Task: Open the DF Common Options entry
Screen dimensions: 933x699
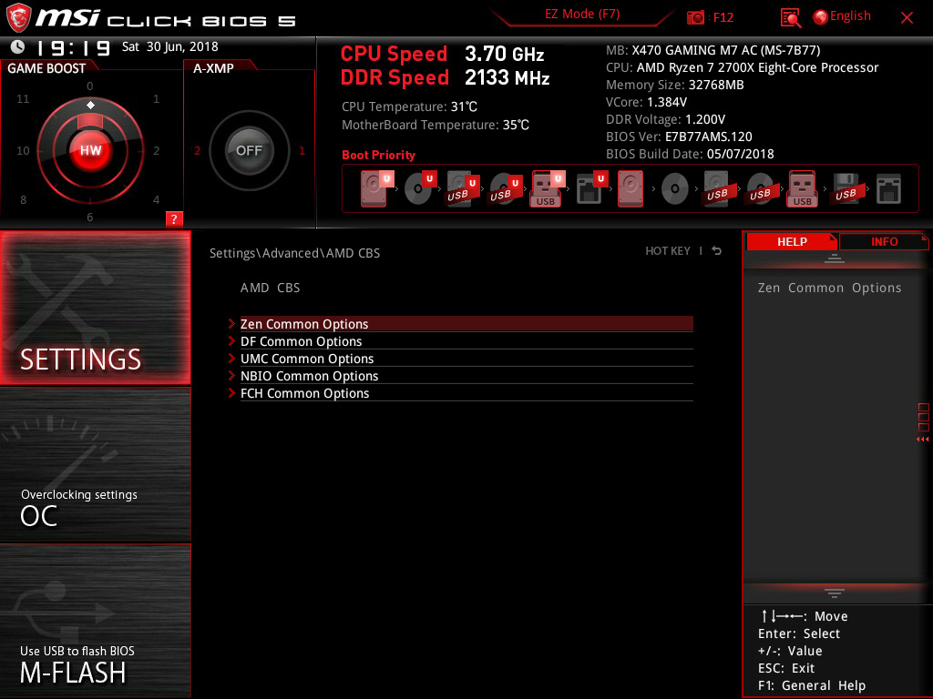Action: (x=466, y=341)
